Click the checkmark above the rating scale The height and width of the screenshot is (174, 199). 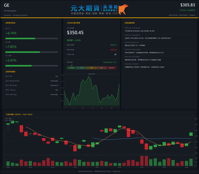(72, 65)
